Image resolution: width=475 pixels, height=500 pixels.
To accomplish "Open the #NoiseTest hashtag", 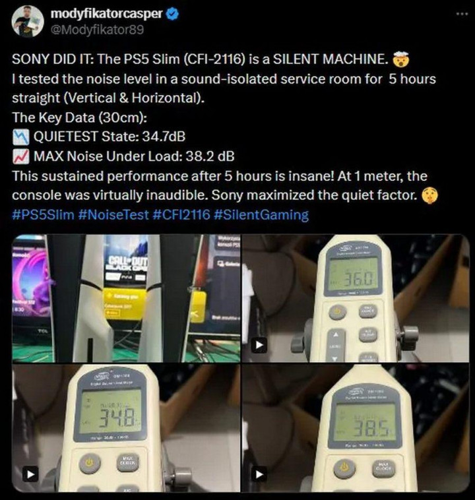I will pos(113,214).
